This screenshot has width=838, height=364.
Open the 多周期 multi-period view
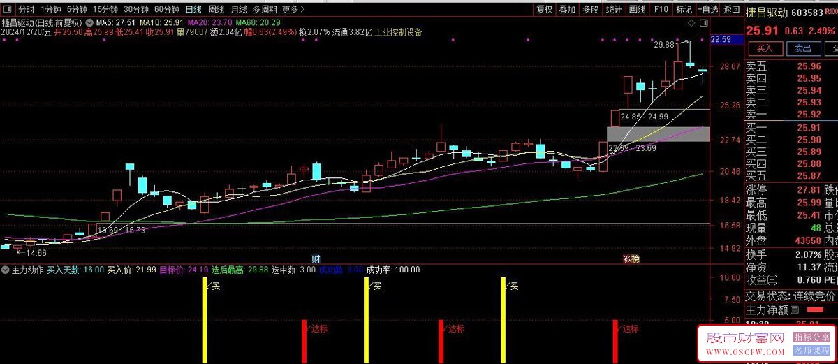point(265,10)
